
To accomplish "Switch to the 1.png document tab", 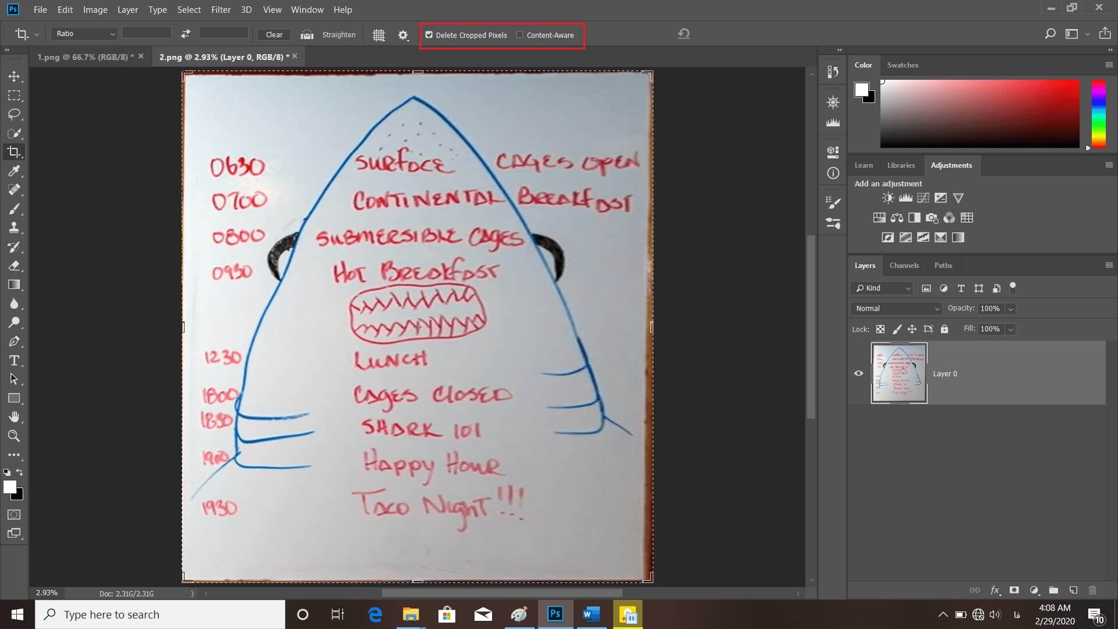I will click(x=85, y=56).
